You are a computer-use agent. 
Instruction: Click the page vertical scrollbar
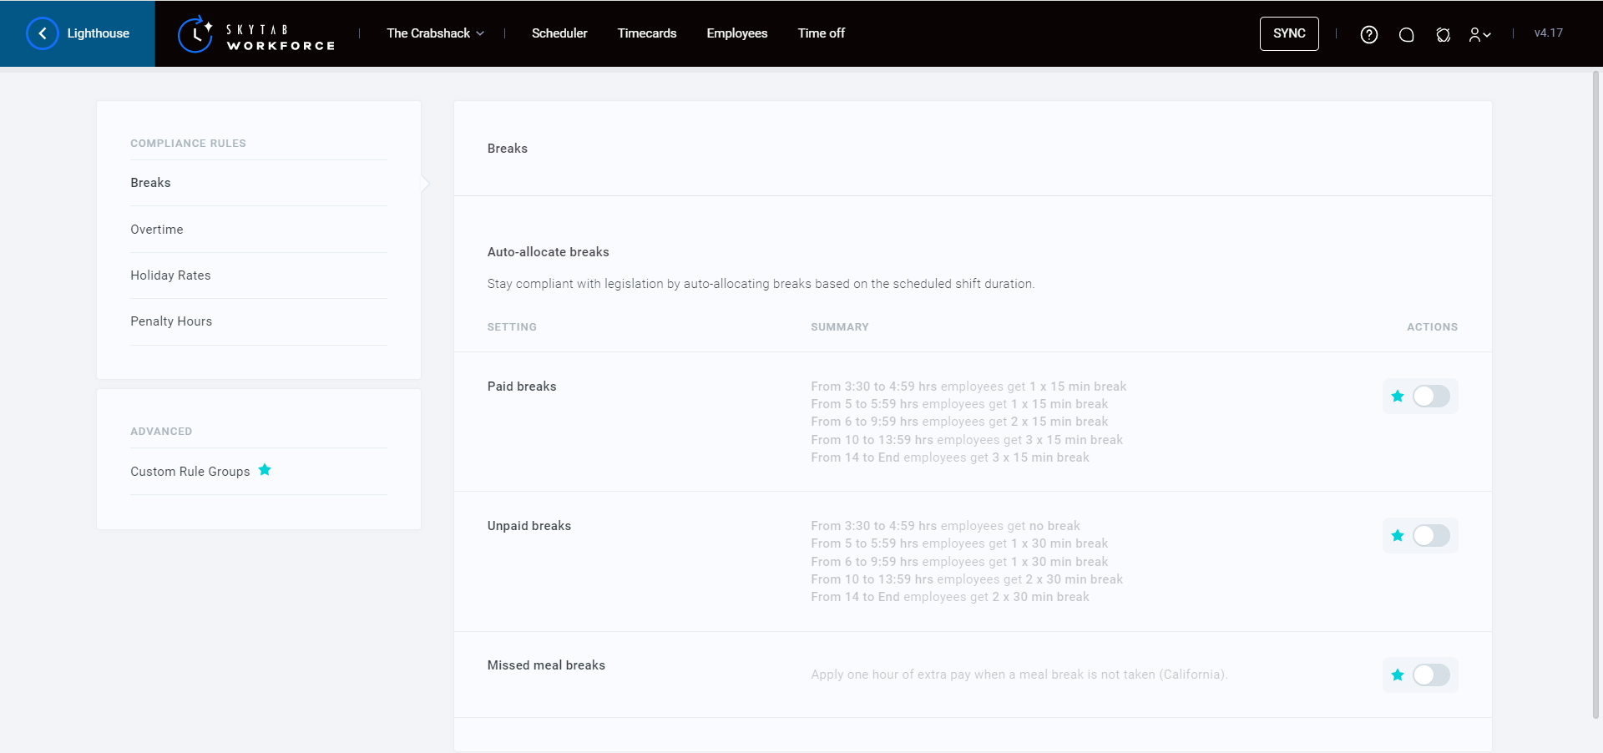1595,392
